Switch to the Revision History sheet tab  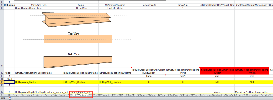[32, 95]
